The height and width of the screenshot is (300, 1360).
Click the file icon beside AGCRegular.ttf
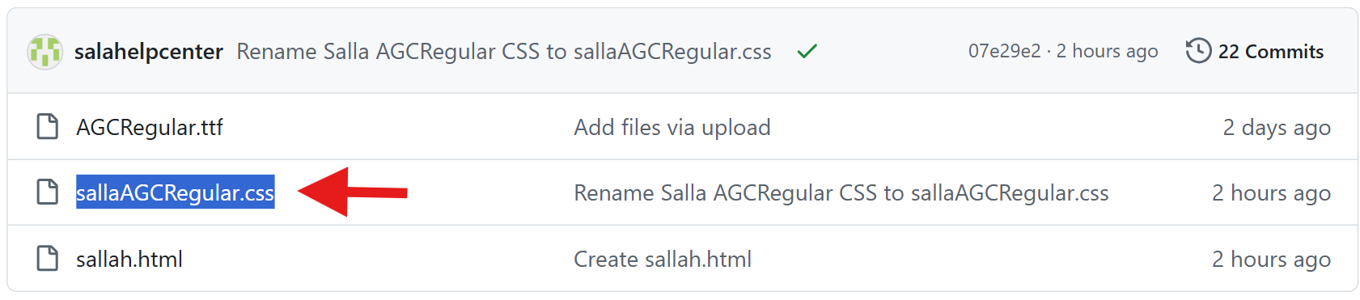coord(48,127)
